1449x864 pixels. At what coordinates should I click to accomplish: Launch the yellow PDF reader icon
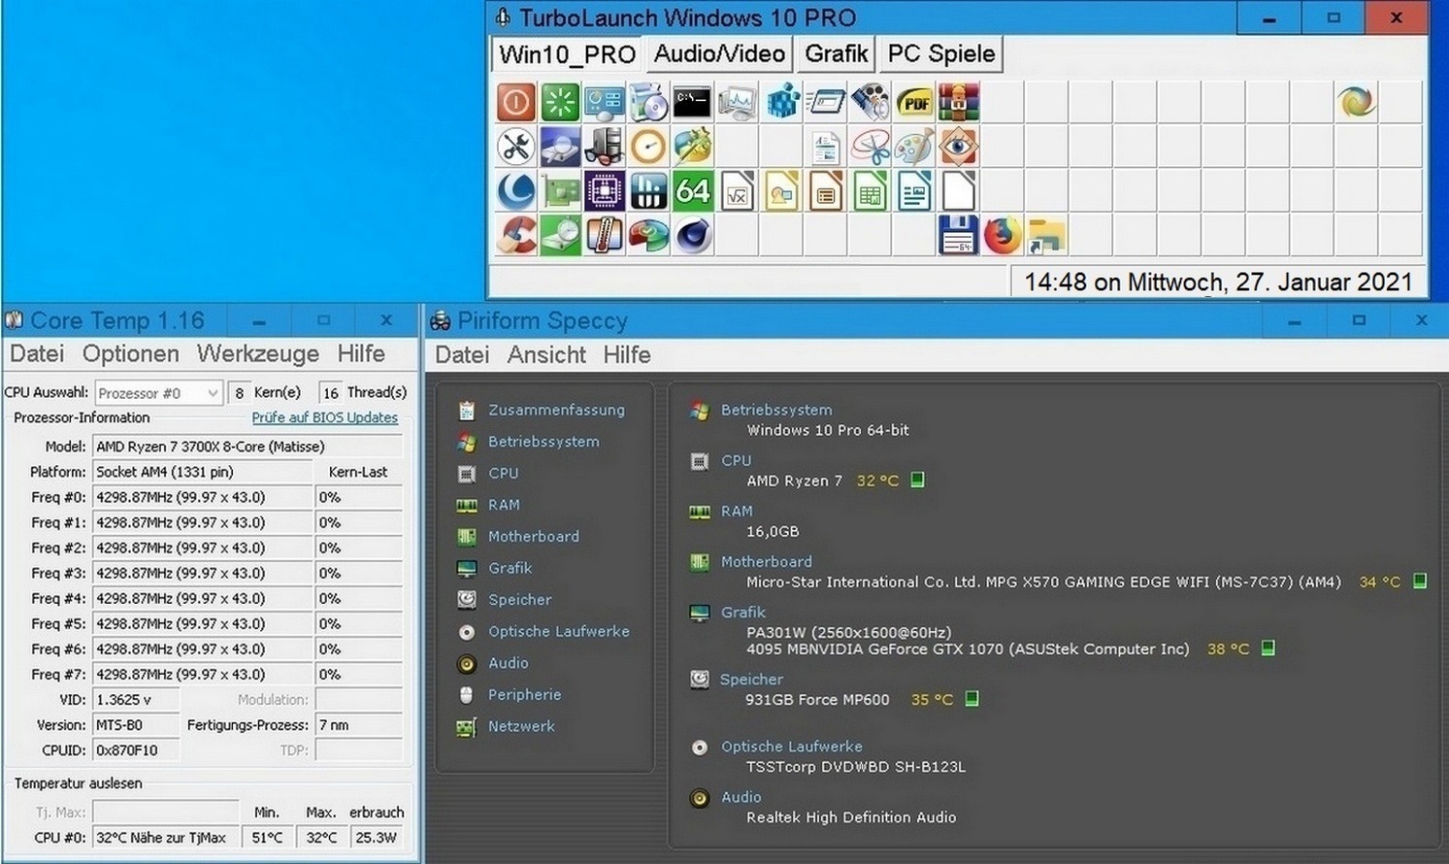tap(914, 102)
